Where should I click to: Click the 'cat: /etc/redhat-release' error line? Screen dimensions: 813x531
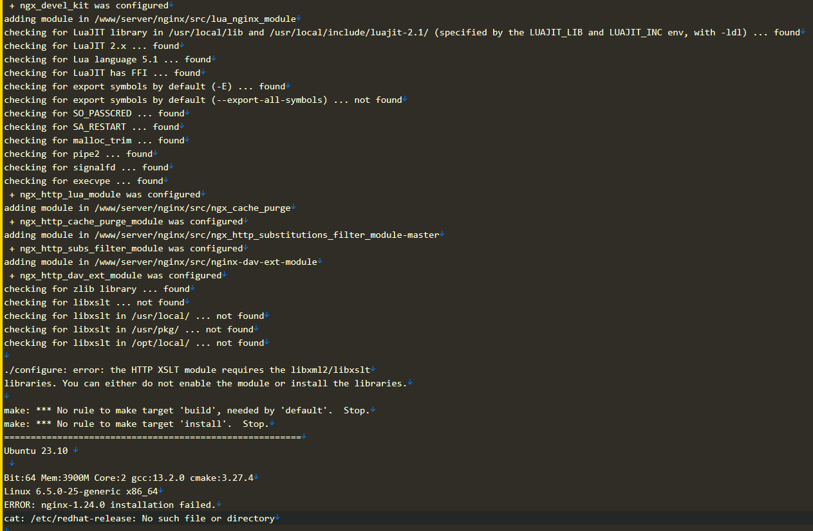click(139, 518)
